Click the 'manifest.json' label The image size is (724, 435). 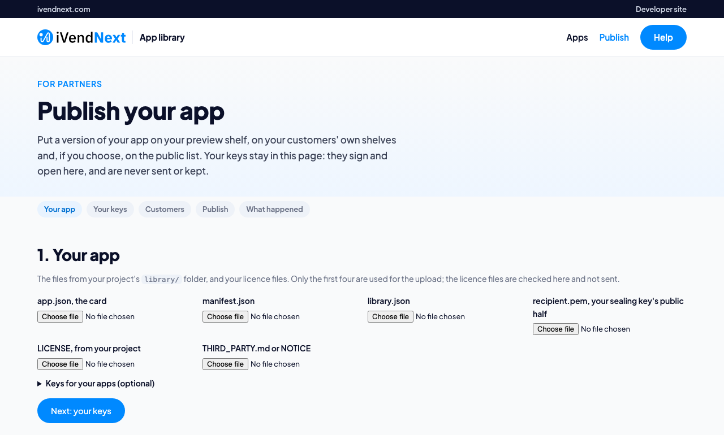pyautogui.click(x=229, y=301)
